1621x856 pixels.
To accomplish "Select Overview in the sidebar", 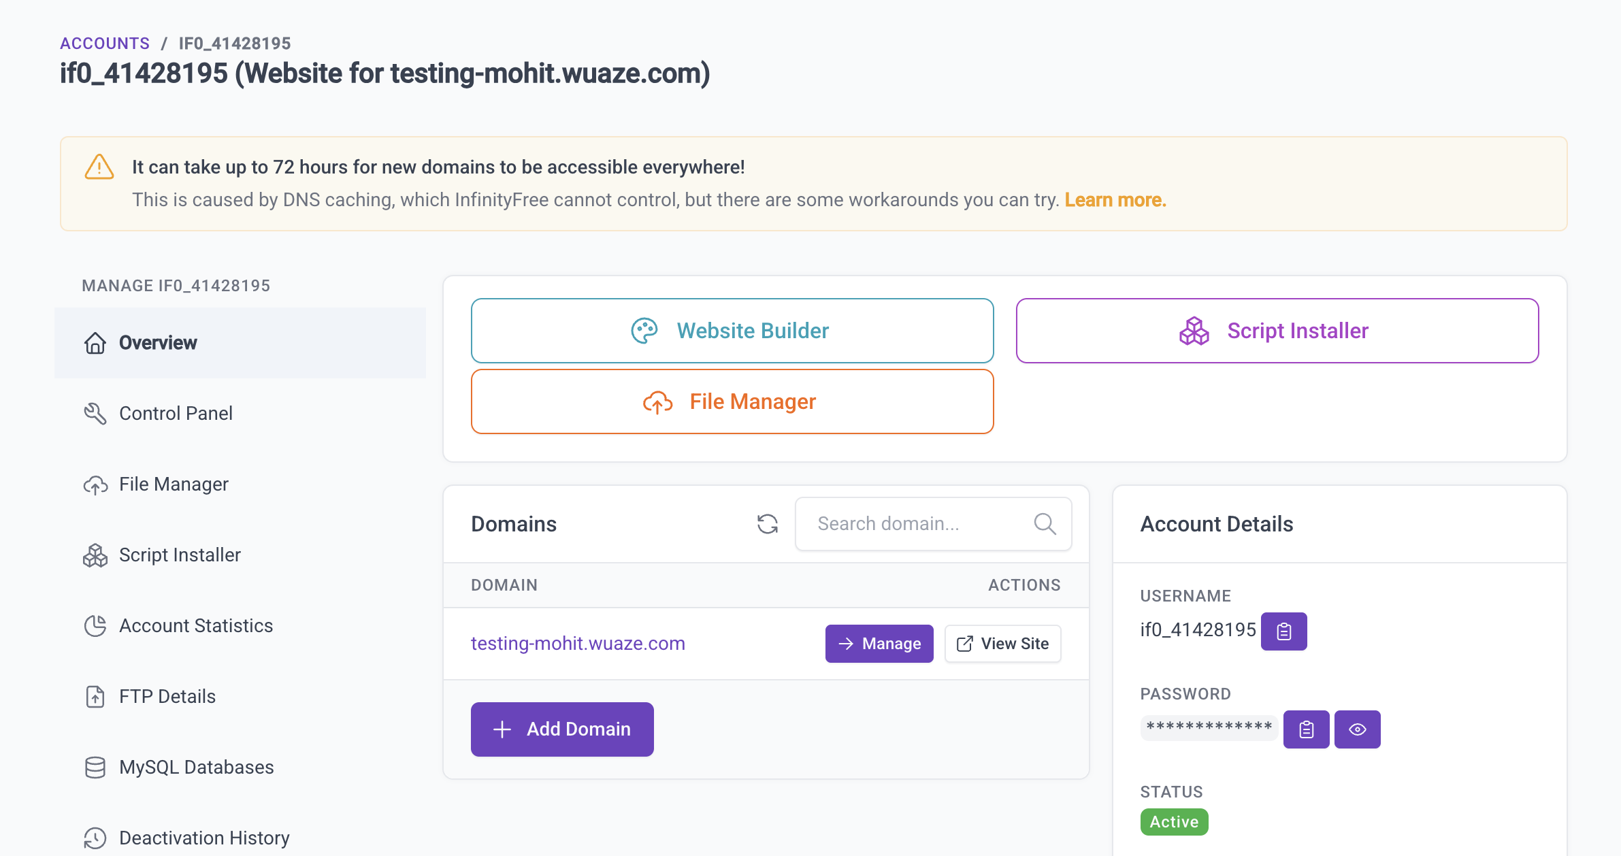I will [x=158, y=342].
